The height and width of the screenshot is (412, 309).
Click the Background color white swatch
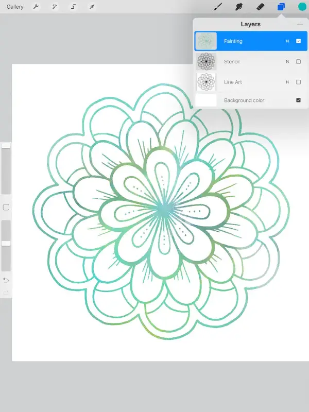point(206,100)
